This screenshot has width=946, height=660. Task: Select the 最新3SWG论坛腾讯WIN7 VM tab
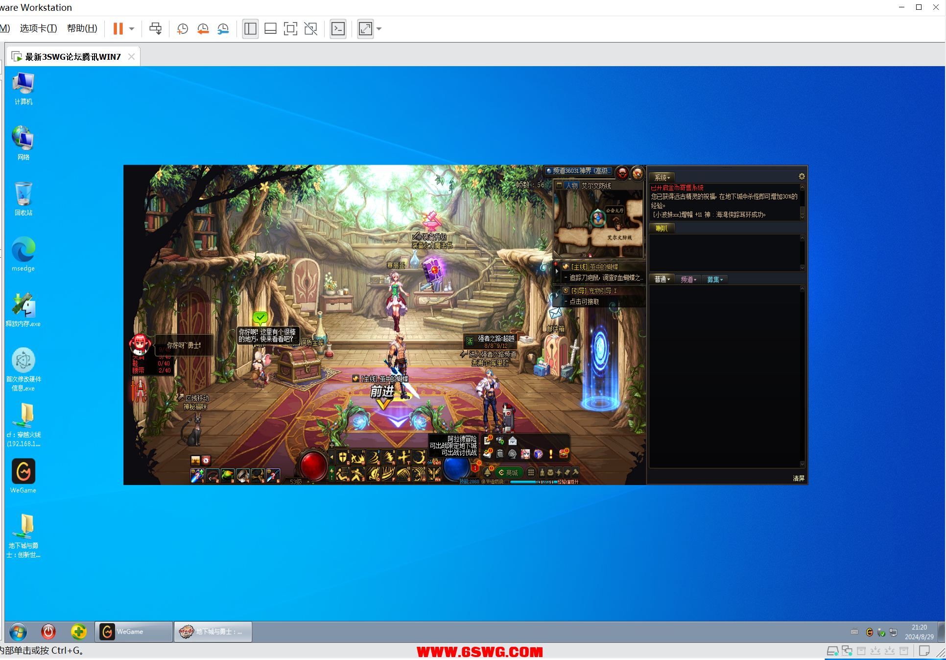pyautogui.click(x=73, y=57)
